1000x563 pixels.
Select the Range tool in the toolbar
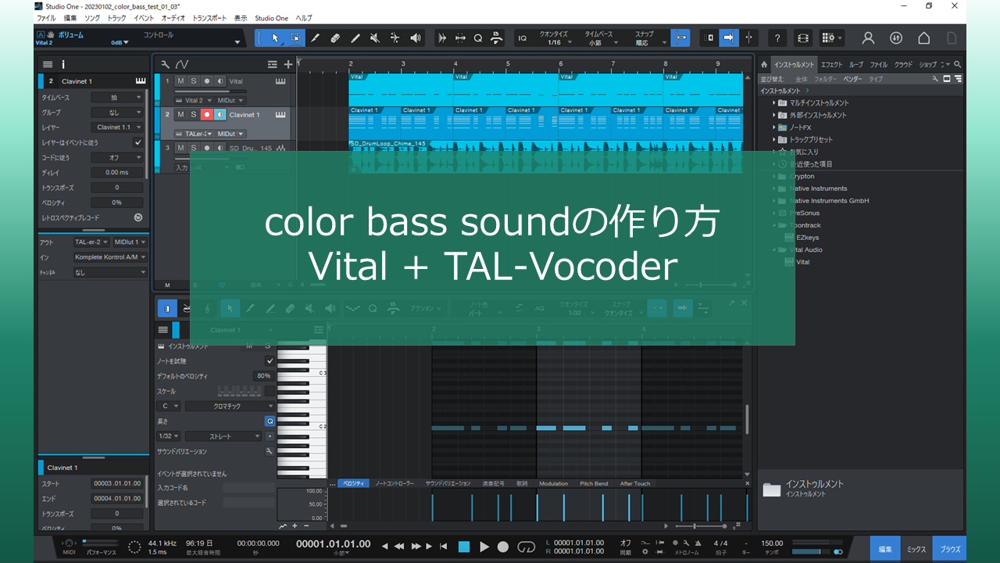(295, 38)
